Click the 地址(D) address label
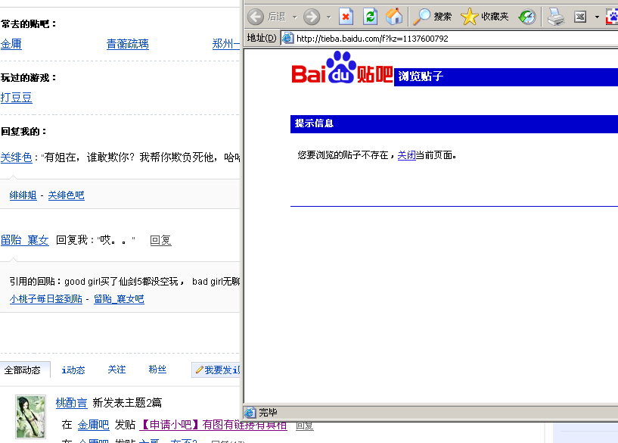 pyautogui.click(x=262, y=39)
